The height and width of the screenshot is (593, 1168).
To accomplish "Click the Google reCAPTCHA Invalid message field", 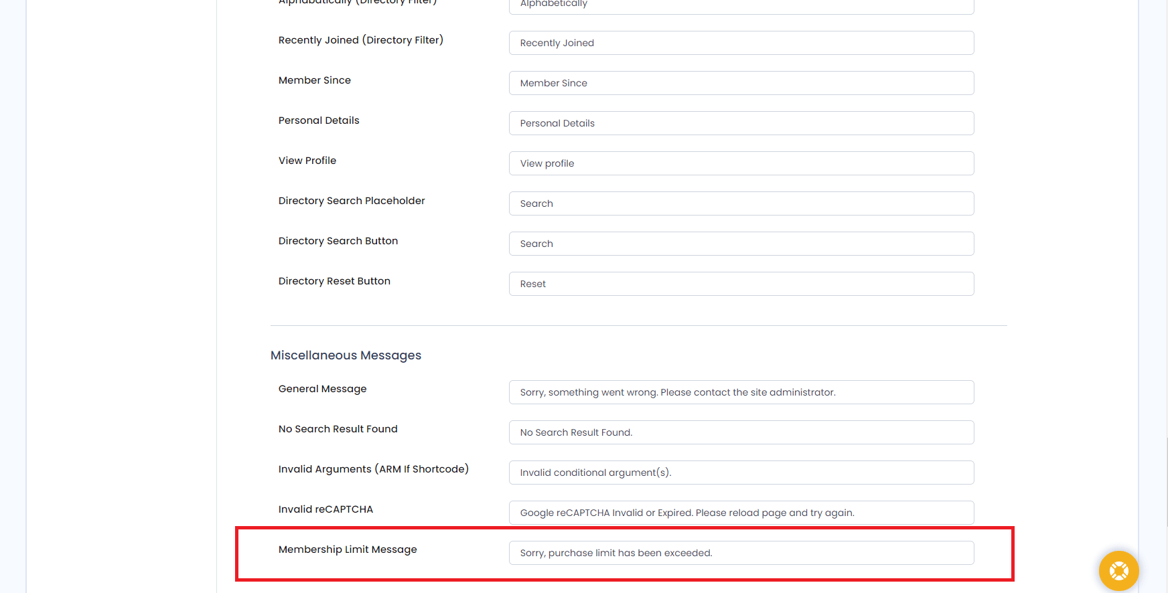I will pyautogui.click(x=741, y=513).
